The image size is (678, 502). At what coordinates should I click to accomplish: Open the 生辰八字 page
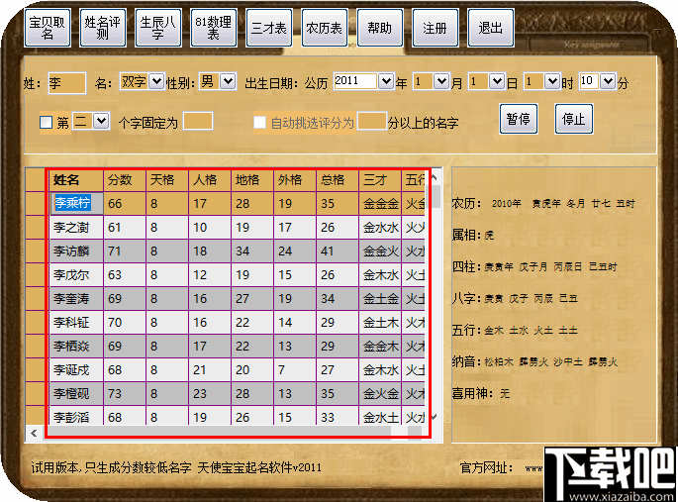click(158, 28)
